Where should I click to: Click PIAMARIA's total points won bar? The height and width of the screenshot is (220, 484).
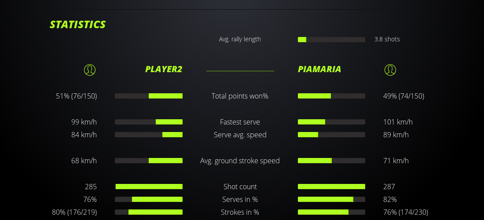[x=331, y=96]
